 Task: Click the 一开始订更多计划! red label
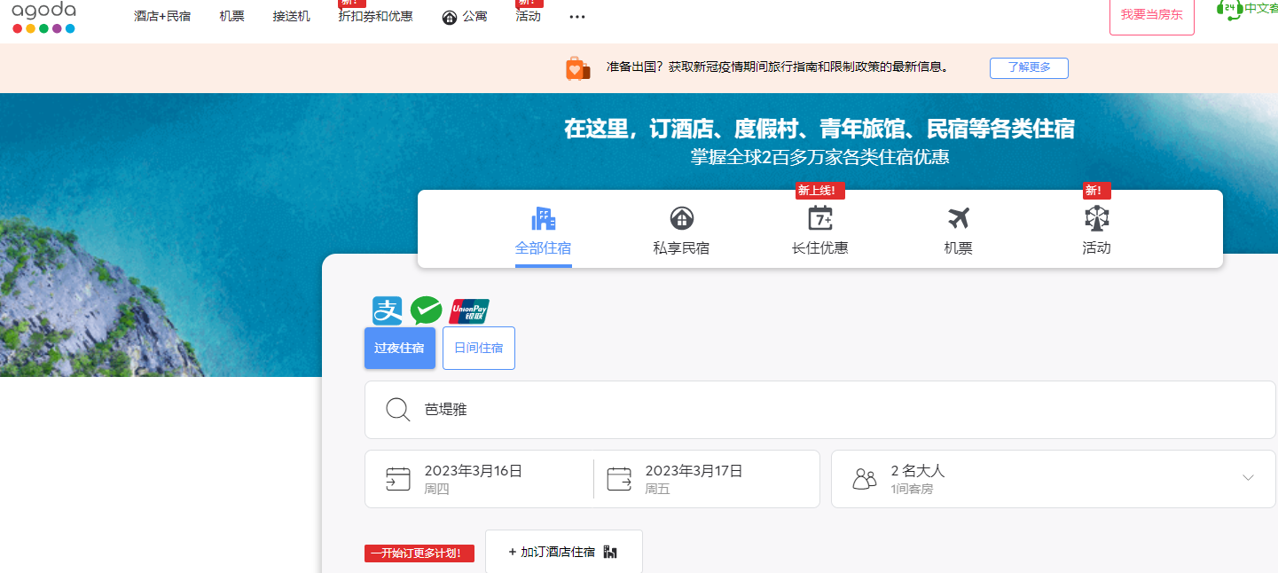click(x=419, y=553)
